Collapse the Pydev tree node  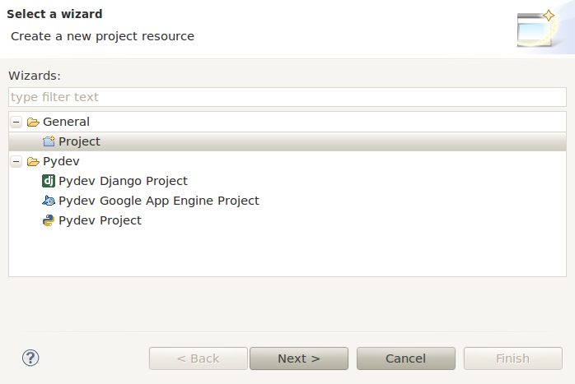(16, 161)
